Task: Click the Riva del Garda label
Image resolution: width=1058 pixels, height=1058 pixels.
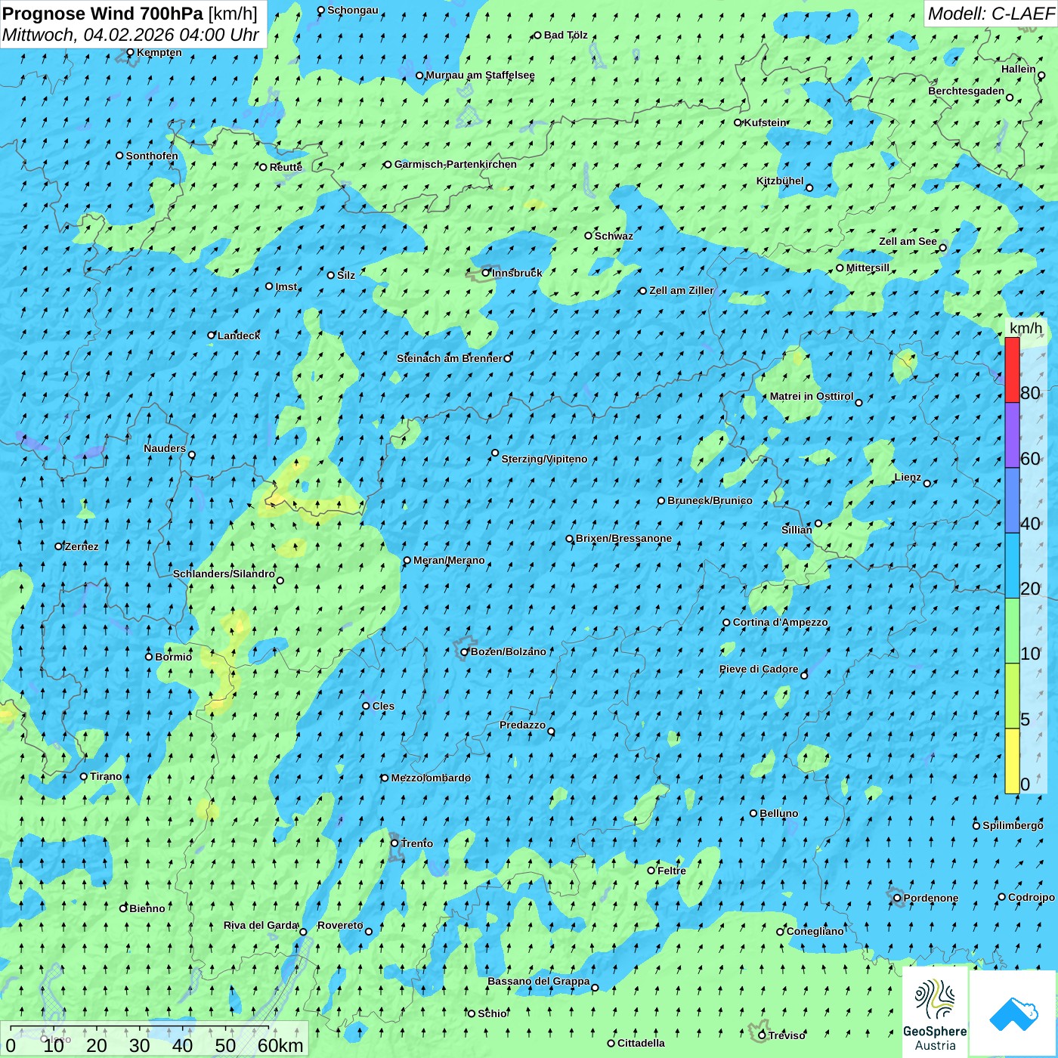Action: [x=261, y=925]
